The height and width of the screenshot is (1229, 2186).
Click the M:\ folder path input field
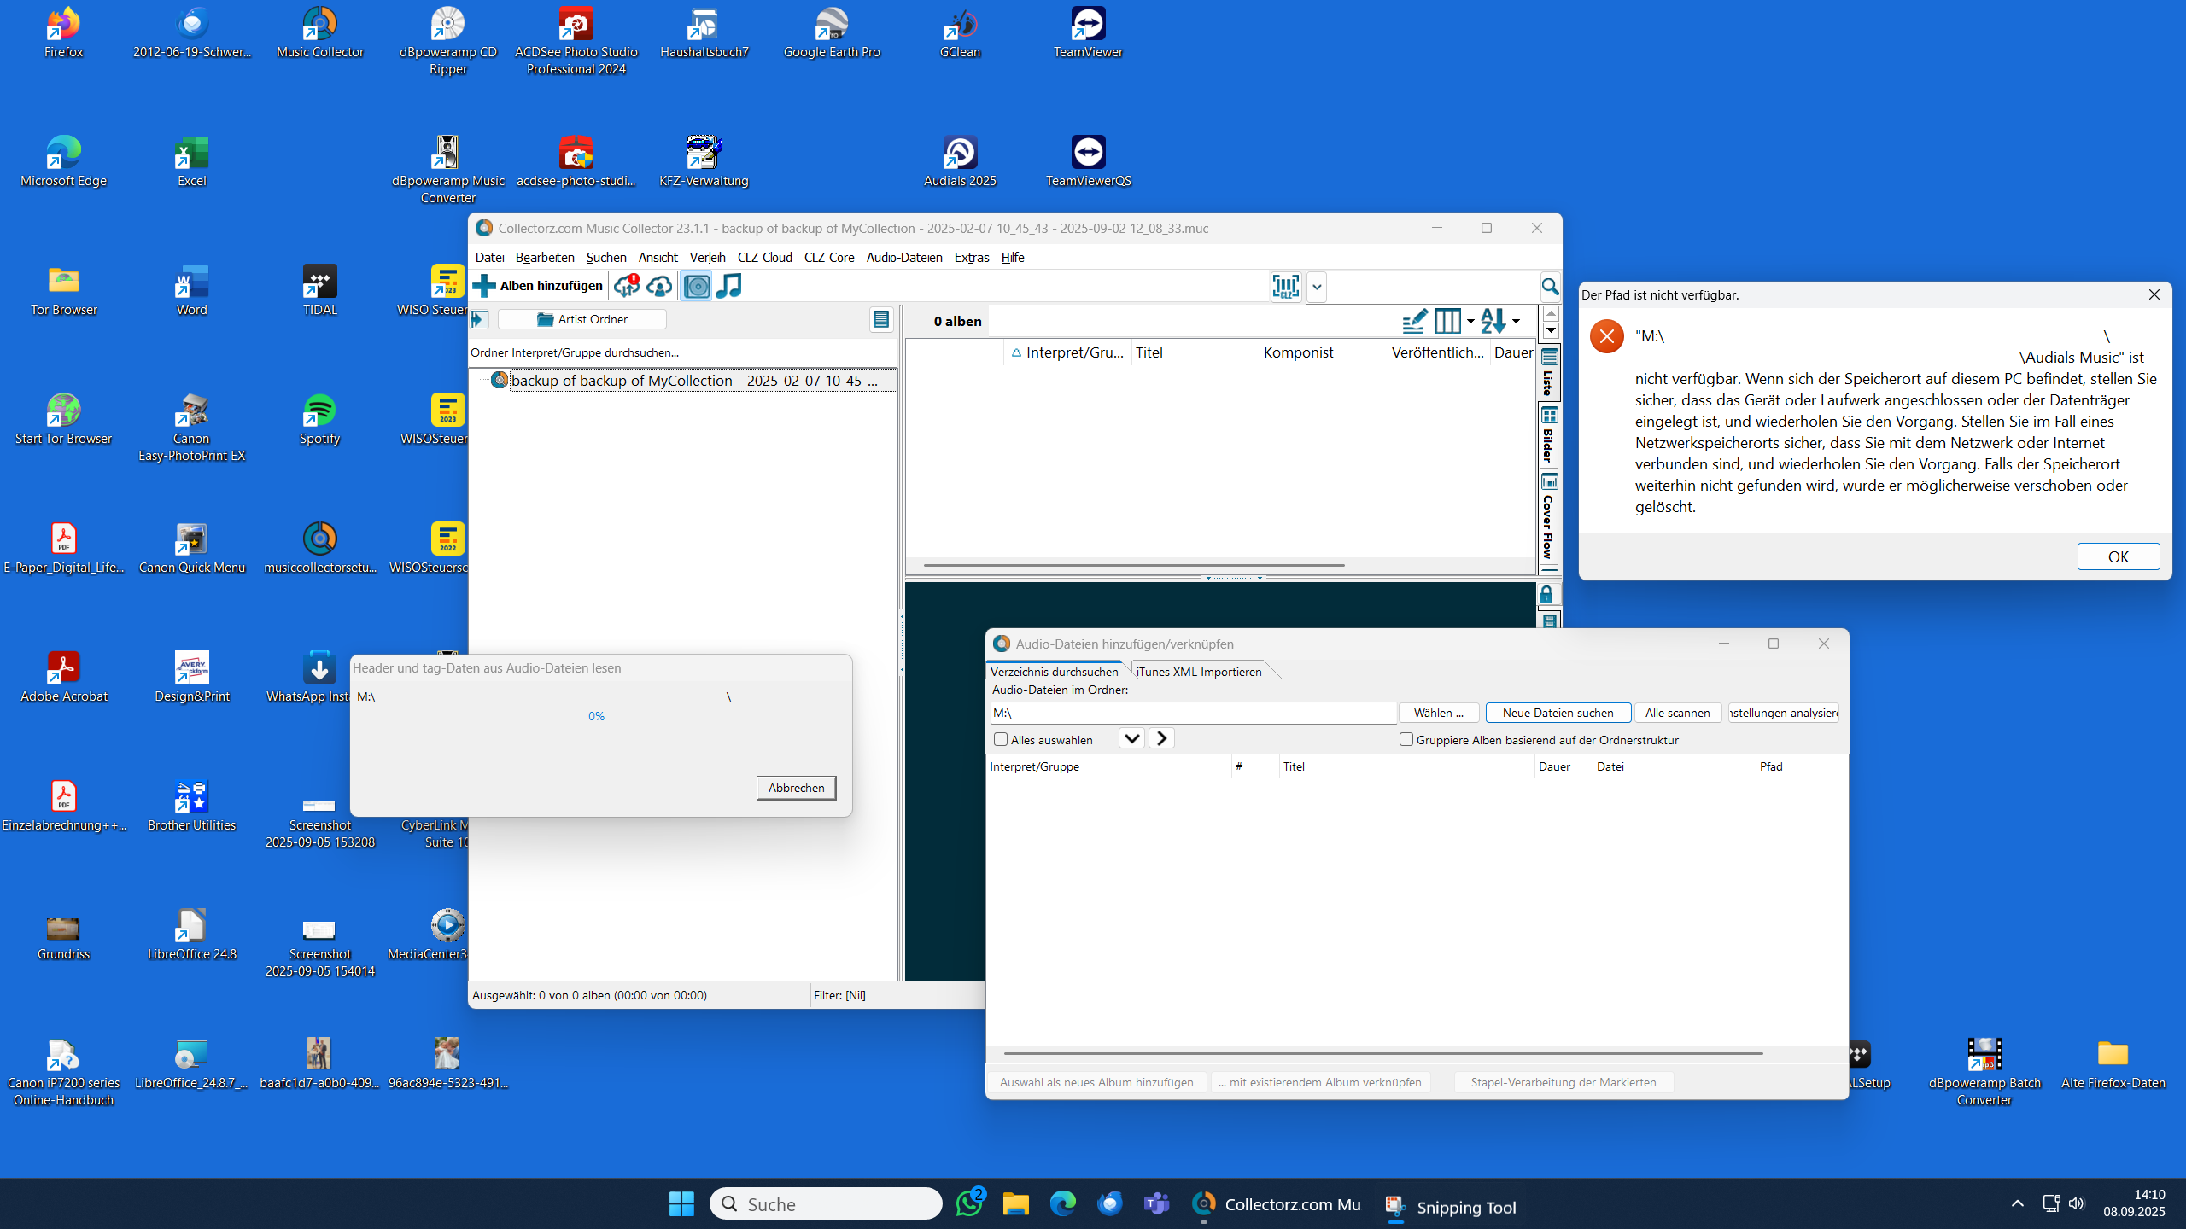click(1192, 713)
